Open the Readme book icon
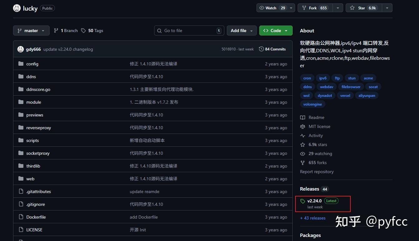419x241 pixels. (303, 117)
